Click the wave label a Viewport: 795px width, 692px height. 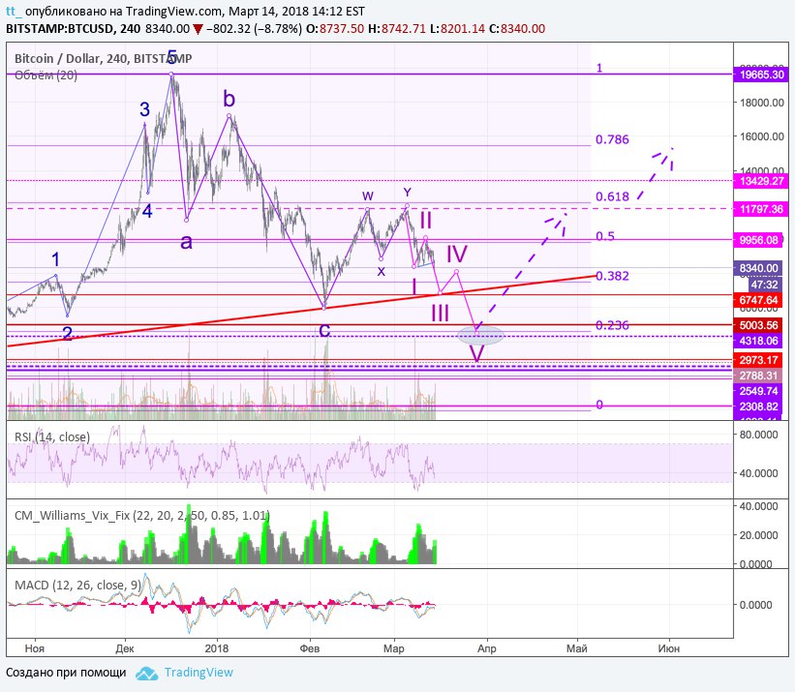(x=186, y=242)
